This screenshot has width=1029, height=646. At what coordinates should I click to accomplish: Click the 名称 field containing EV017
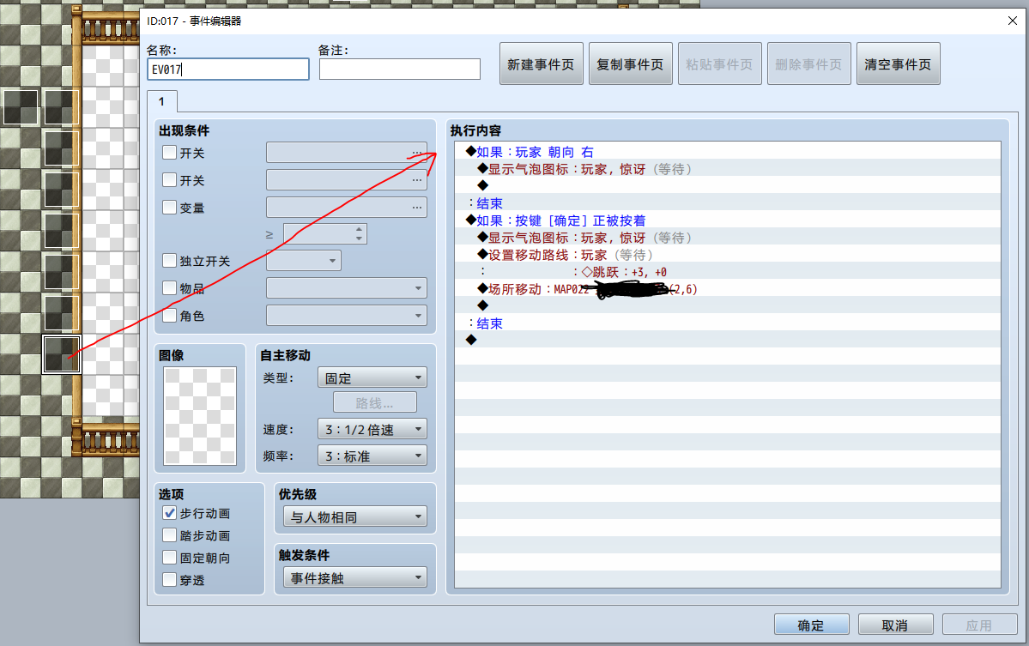pyautogui.click(x=228, y=69)
